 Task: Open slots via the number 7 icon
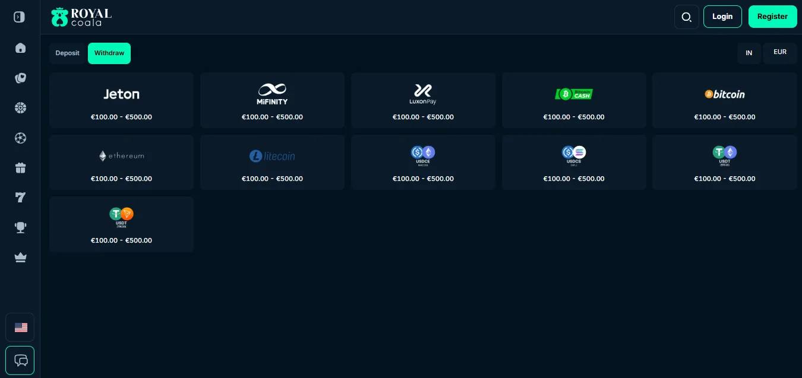point(20,198)
